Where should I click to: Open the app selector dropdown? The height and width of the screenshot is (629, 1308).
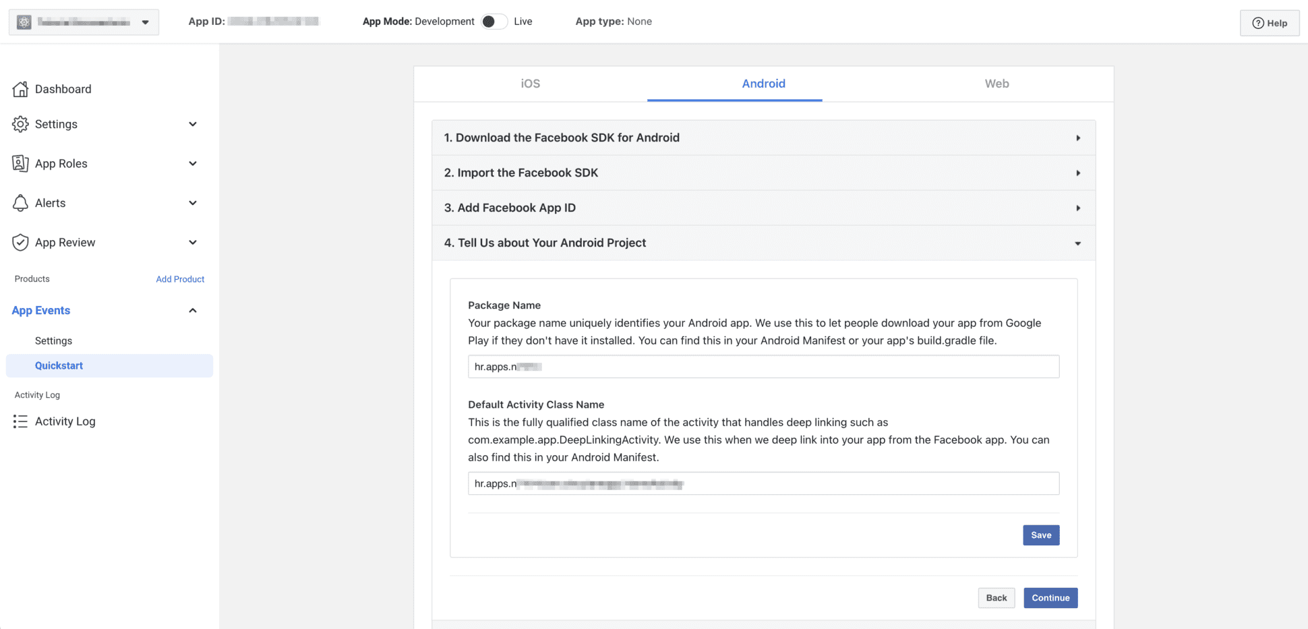click(145, 22)
